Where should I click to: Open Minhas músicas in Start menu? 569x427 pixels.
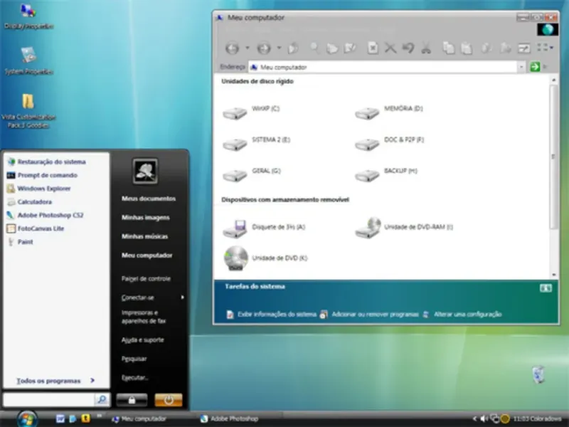145,236
